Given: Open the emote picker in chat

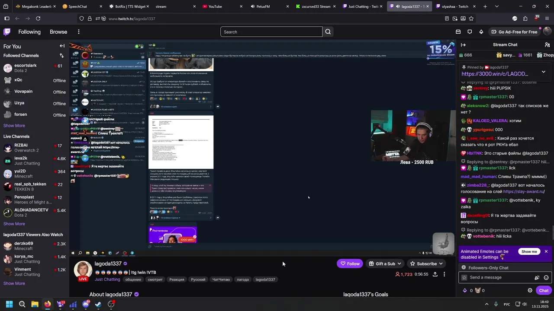Looking at the screenshot, I should [546, 278].
